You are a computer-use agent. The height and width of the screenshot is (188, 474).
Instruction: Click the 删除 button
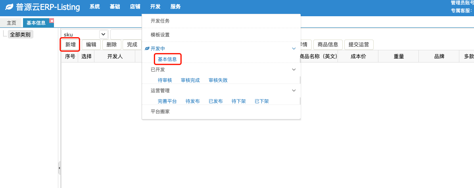click(x=111, y=45)
